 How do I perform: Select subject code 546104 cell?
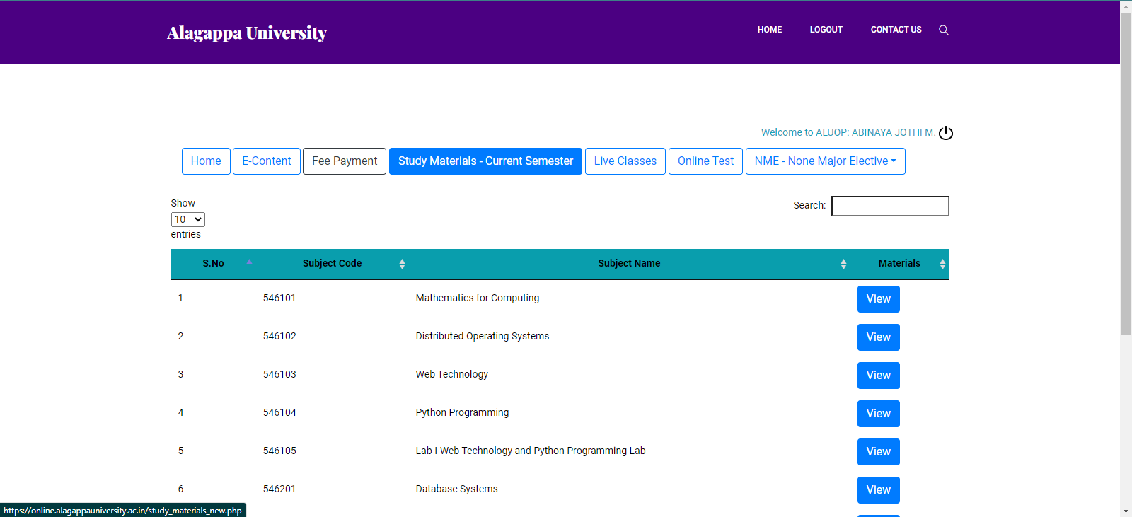[279, 413]
